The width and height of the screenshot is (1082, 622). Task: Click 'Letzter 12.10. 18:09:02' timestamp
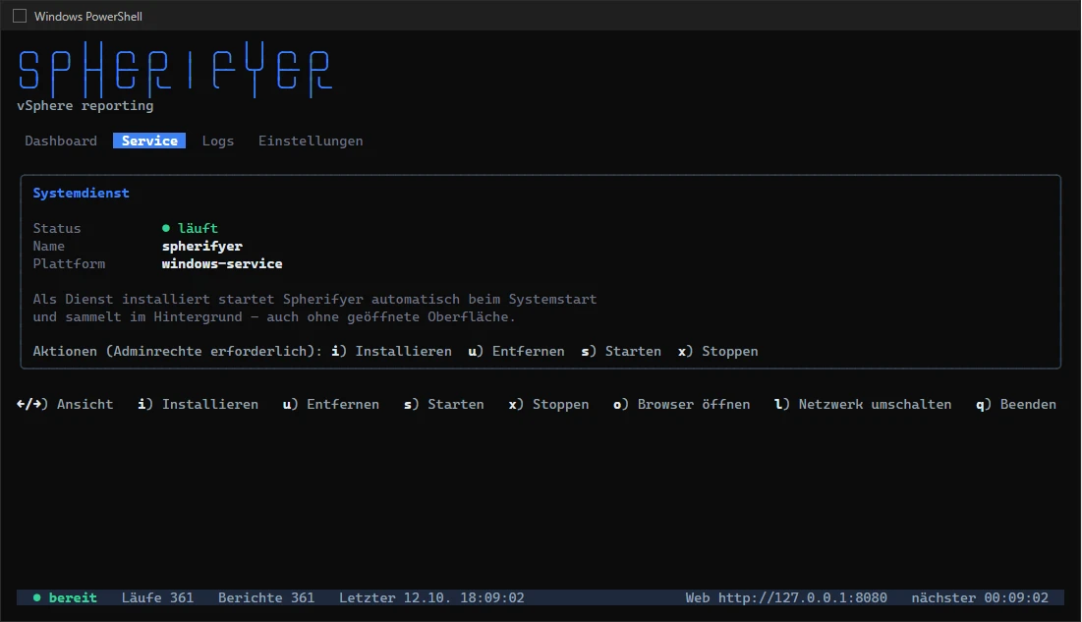431,597
